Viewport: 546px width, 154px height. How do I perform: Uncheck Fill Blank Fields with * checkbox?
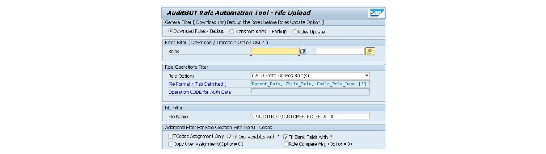pos(286,137)
